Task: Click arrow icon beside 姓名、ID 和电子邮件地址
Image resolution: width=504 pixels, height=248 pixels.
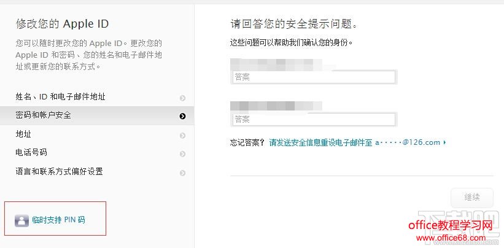Action: click(x=182, y=98)
